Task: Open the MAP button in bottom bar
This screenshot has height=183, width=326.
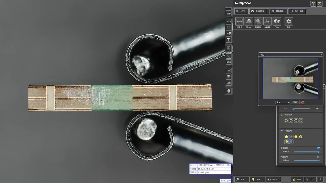Action: (297, 179)
